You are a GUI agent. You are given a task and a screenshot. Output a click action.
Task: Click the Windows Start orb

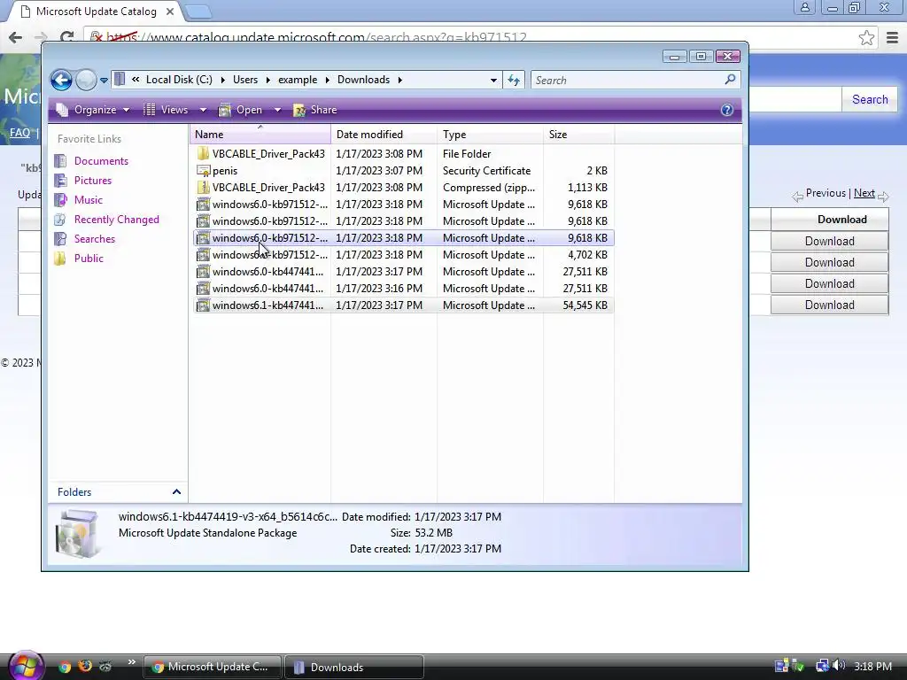tap(26, 666)
